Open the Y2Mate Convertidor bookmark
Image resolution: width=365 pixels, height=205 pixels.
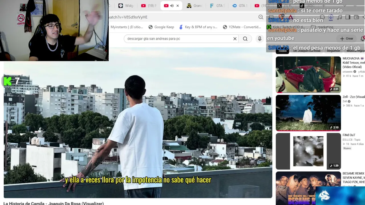pyautogui.click(x=242, y=27)
